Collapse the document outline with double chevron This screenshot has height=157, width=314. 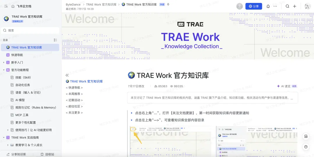[x=67, y=75]
